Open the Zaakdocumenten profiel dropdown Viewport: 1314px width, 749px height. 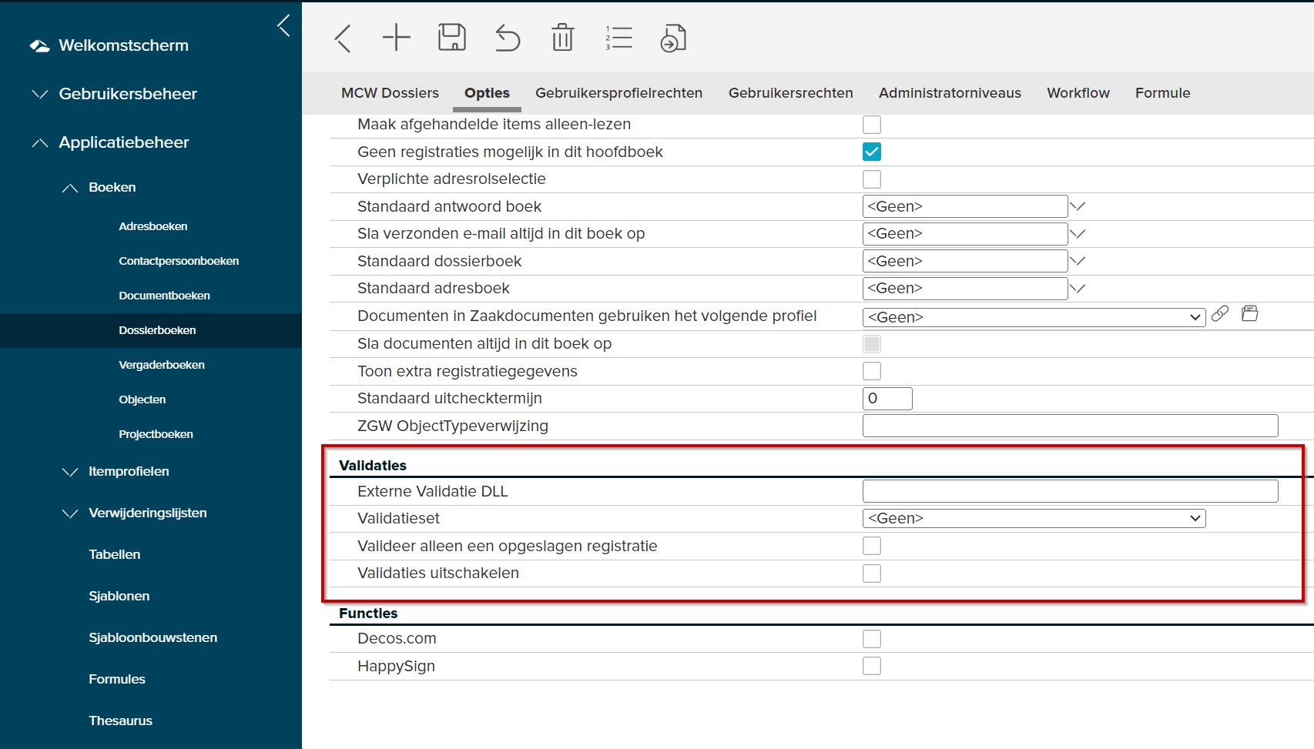pos(1034,317)
